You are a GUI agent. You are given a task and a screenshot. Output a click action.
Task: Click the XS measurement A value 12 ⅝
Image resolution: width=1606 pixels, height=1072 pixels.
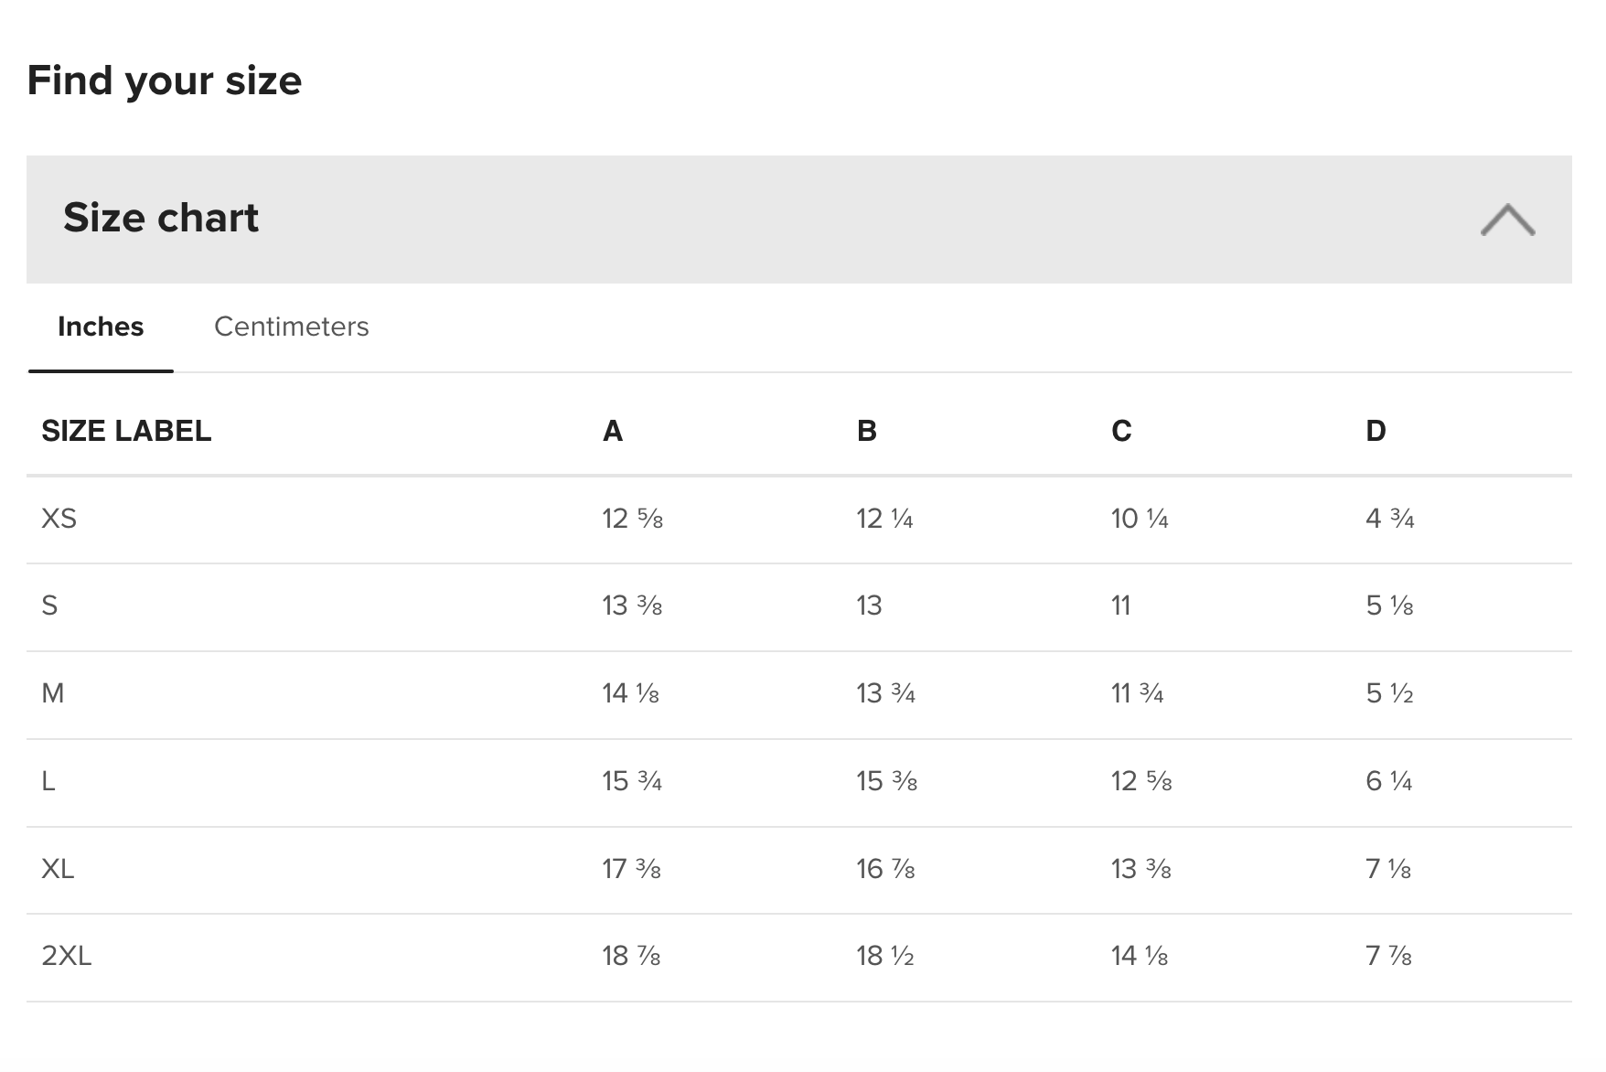click(632, 519)
